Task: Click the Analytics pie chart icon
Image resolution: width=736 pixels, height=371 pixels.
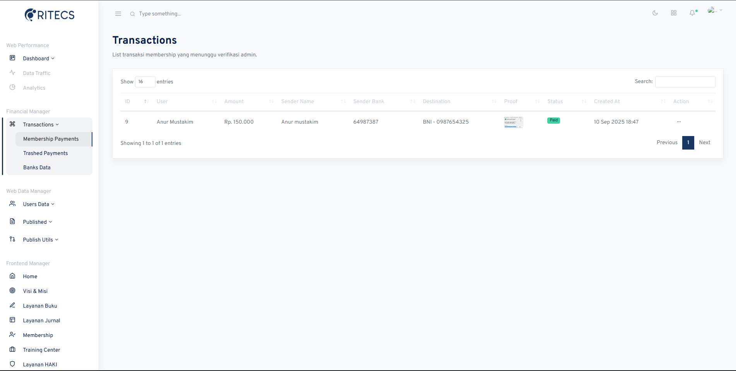Action: 12,87
